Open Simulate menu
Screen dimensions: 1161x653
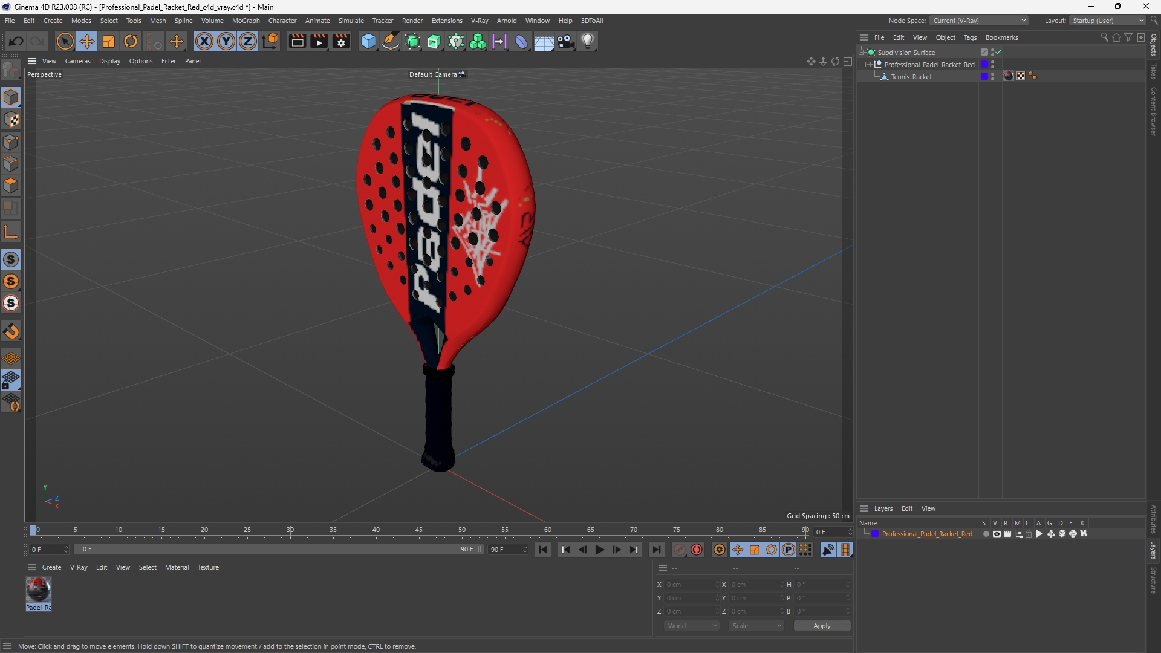point(351,21)
